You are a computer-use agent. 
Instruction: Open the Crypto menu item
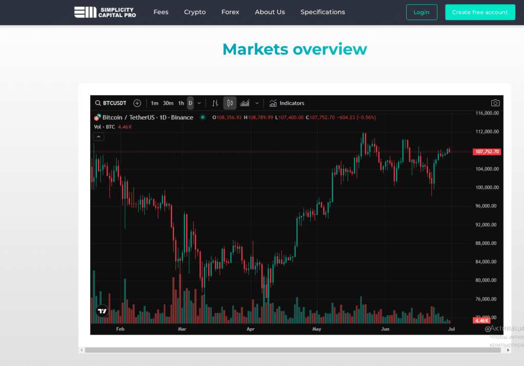[x=195, y=12]
